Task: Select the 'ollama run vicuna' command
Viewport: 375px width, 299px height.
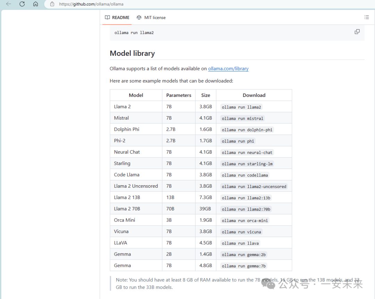Action: (x=241, y=232)
